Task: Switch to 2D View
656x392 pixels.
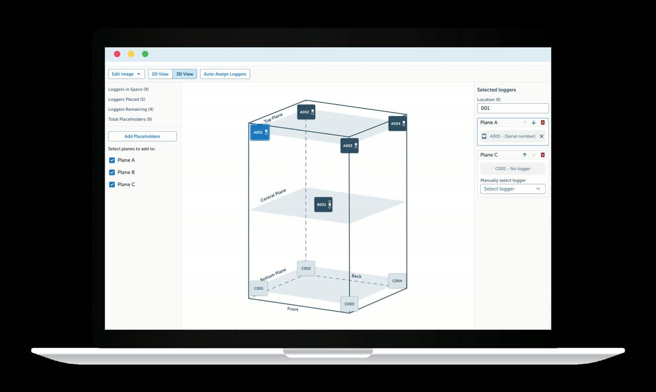Action: 160,74
